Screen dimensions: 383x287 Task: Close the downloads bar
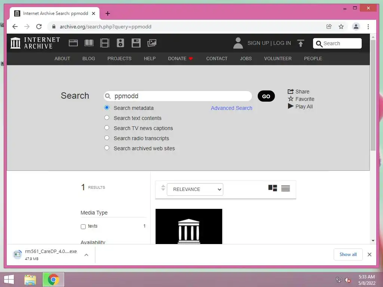pyautogui.click(x=369, y=254)
